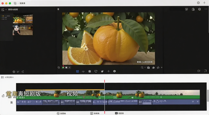Click the outlined thumbs-up icon
209x115 pixels.
[158, 67]
